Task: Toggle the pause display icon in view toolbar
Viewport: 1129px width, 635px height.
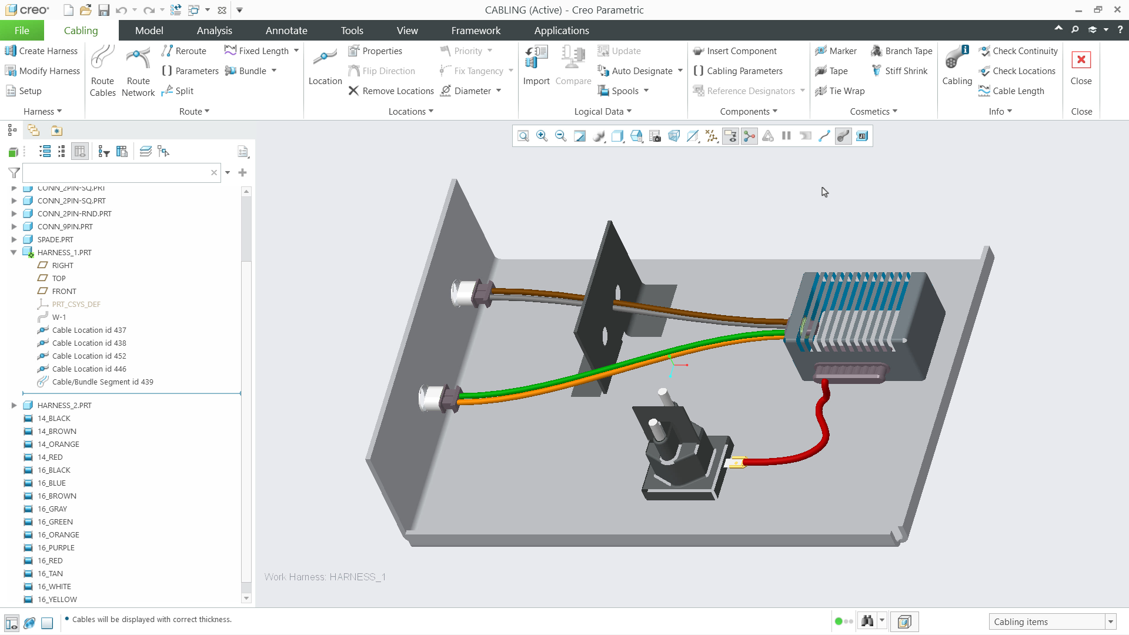Action: [787, 136]
